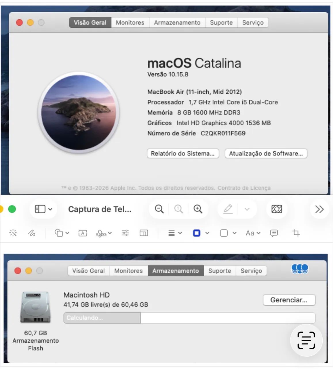The height and width of the screenshot is (369, 333).
Task: Select the Instant Alpha magic wand tool
Action: [x=13, y=233]
